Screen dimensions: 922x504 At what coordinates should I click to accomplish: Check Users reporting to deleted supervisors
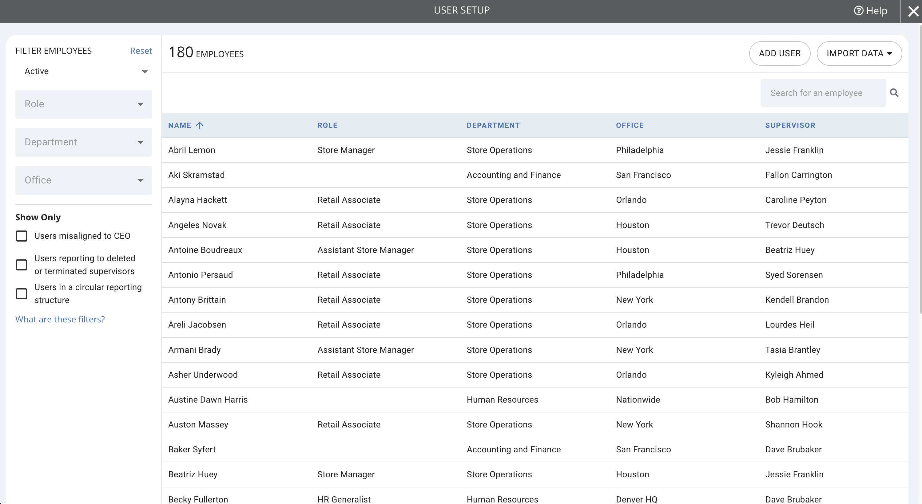point(22,265)
